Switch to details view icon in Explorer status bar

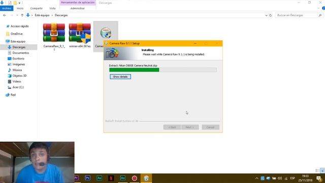(317, 171)
